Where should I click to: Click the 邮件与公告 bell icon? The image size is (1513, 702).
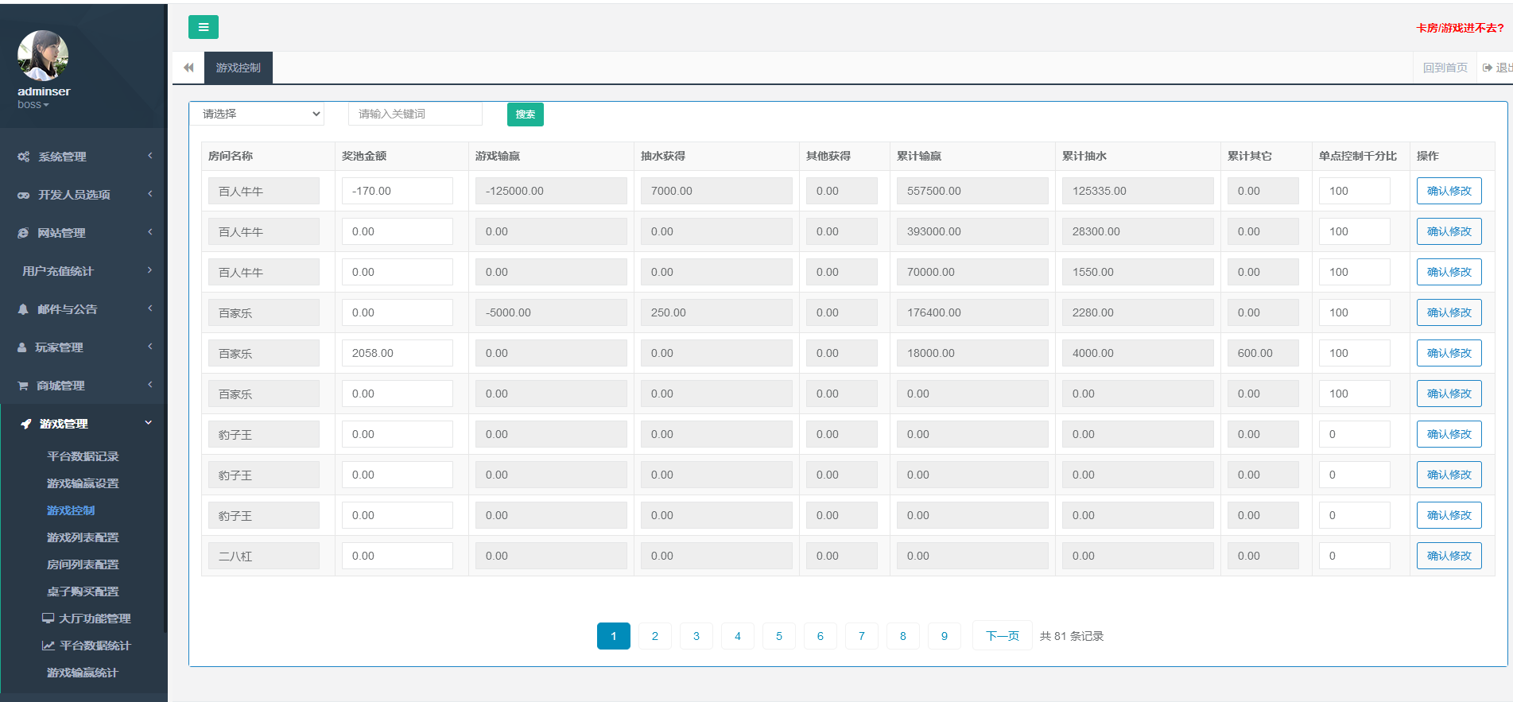pyautogui.click(x=23, y=309)
